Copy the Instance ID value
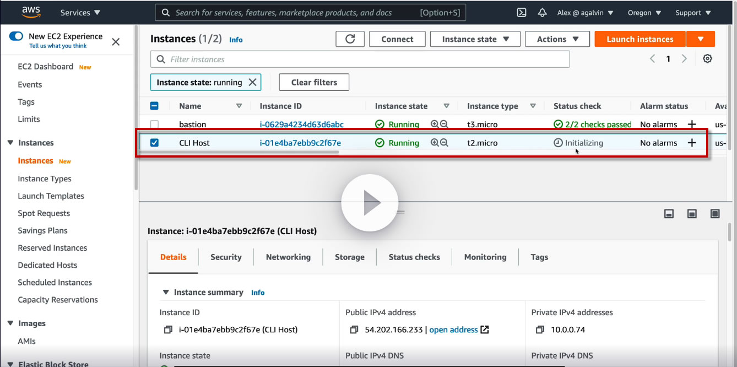The height and width of the screenshot is (367, 737). pyautogui.click(x=169, y=330)
